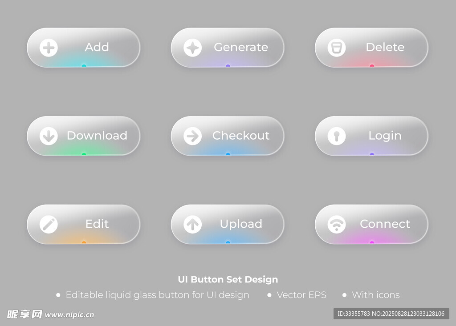Screen dimensions: 456x326
Task: Click the trash bin icon on Delete
Action: click(x=337, y=48)
